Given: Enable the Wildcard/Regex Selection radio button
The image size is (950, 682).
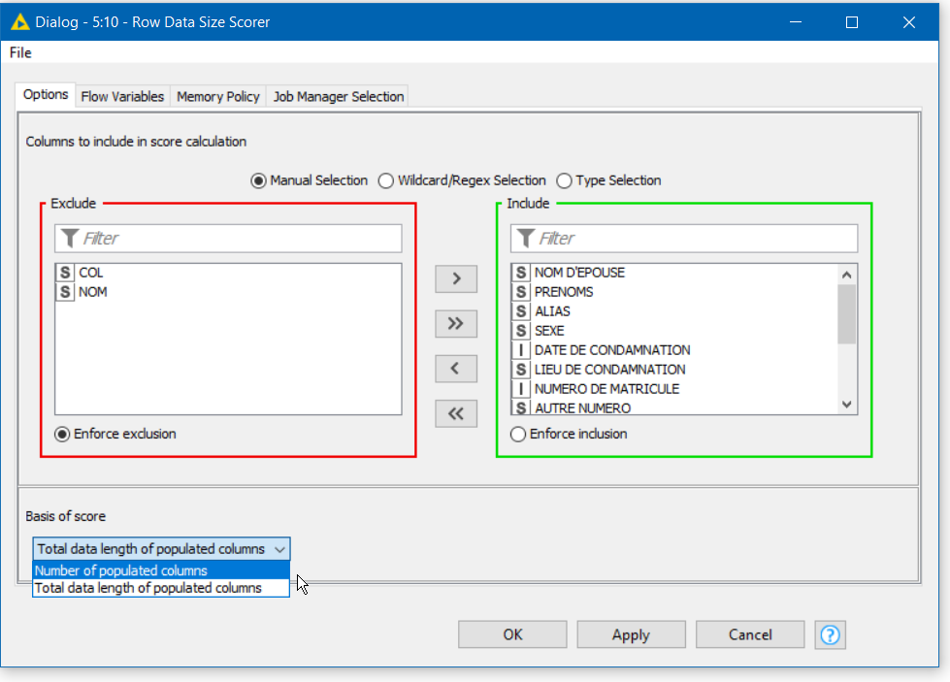Looking at the screenshot, I should click(x=386, y=180).
